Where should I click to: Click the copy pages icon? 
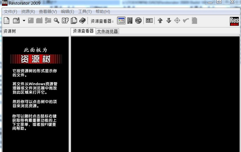tap(74, 21)
